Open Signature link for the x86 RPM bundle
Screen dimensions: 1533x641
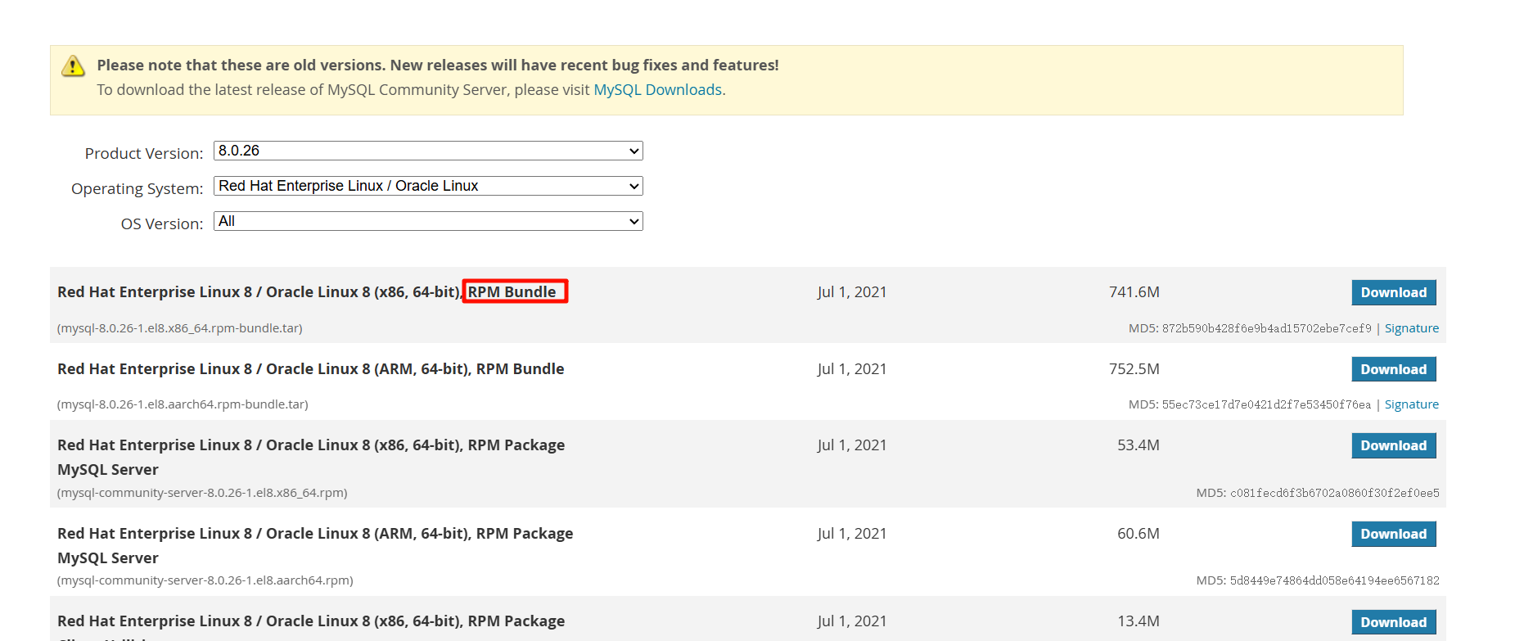pos(1411,328)
